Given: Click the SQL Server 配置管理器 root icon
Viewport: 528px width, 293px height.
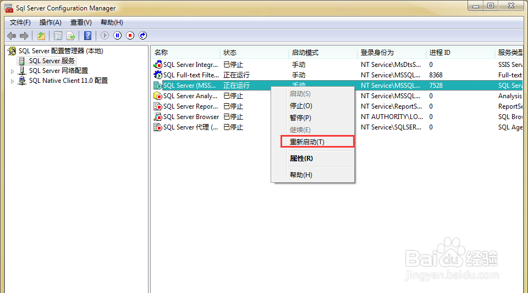Looking at the screenshot, I should click(12, 51).
